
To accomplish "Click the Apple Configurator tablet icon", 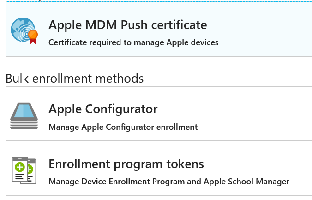I will [24, 115].
